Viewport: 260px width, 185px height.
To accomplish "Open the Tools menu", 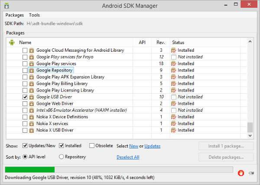I will coord(34,15).
